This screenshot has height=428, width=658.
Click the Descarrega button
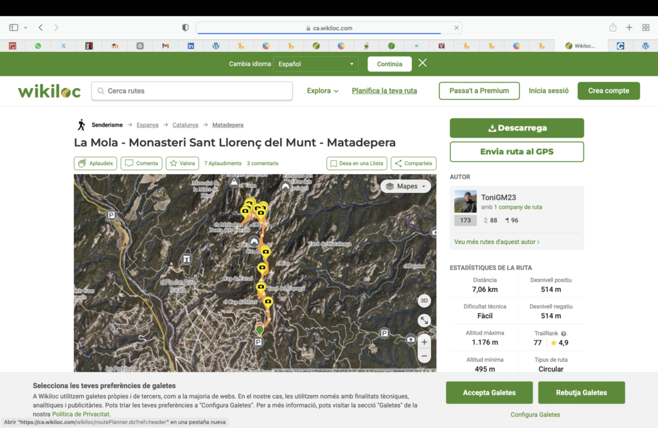coord(517,128)
